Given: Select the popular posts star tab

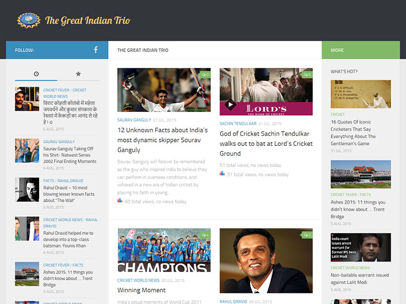Looking at the screenshot, I should click(78, 74).
